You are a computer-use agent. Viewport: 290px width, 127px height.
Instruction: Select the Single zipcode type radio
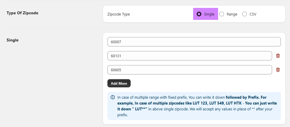(199, 14)
